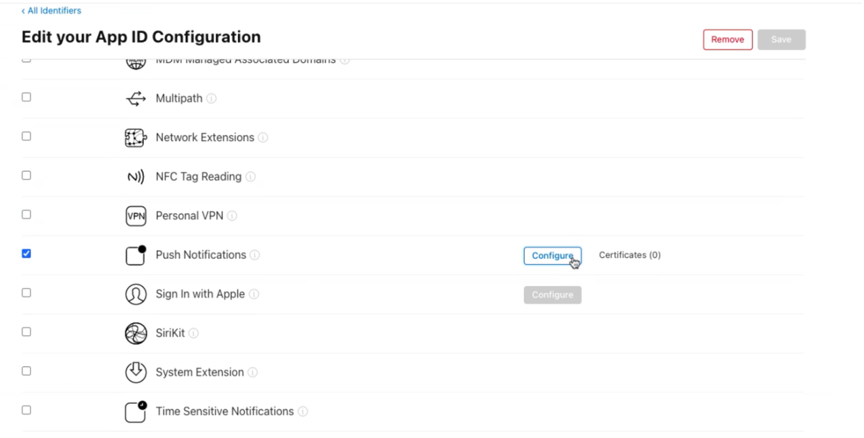Enable the NFC Tag Reading checkbox
The height and width of the screenshot is (438, 864).
pyautogui.click(x=26, y=174)
